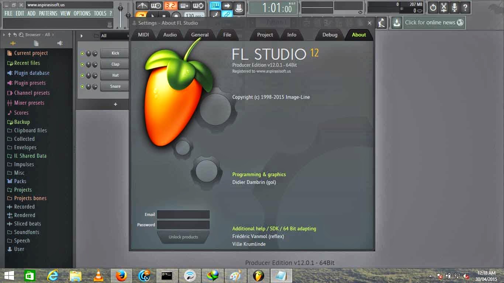Viewport: 504px width, 283px height.
Task: Click the Password input field
Action: [183, 225]
